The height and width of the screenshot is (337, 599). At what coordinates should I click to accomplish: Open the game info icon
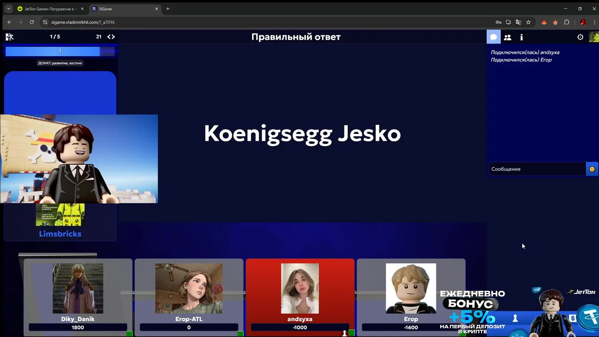[521, 37]
